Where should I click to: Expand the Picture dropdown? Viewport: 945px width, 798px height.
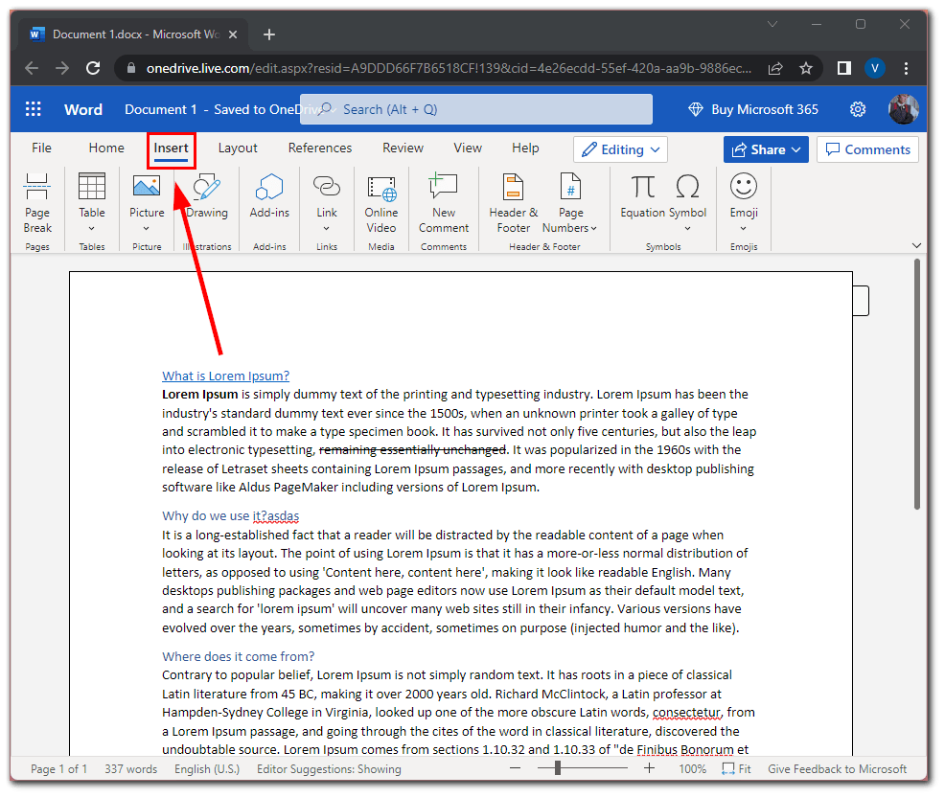147,229
